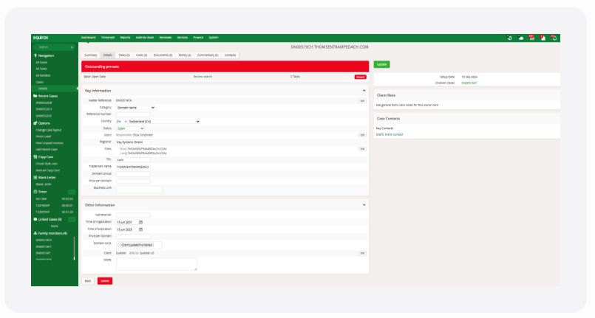The image size is (595, 318).
Task: Click into the Notes text area
Action: (x=157, y=263)
